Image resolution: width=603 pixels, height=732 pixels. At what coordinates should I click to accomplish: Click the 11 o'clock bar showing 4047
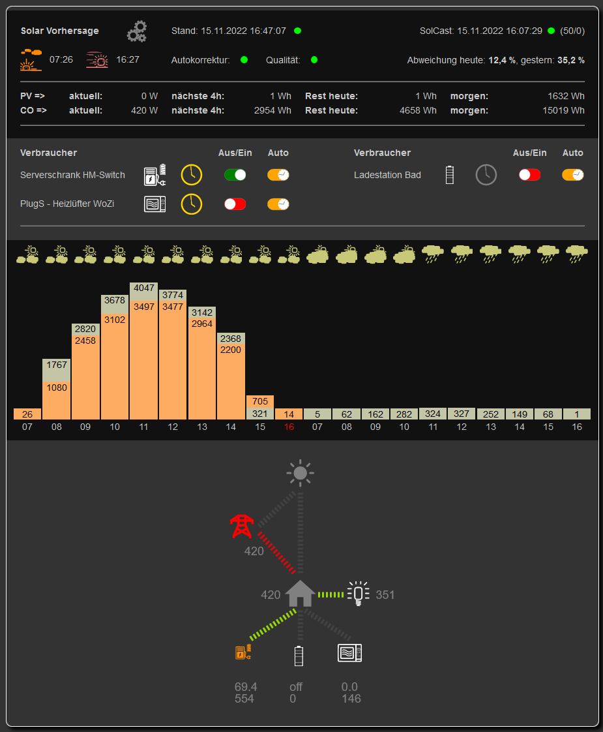(143, 352)
